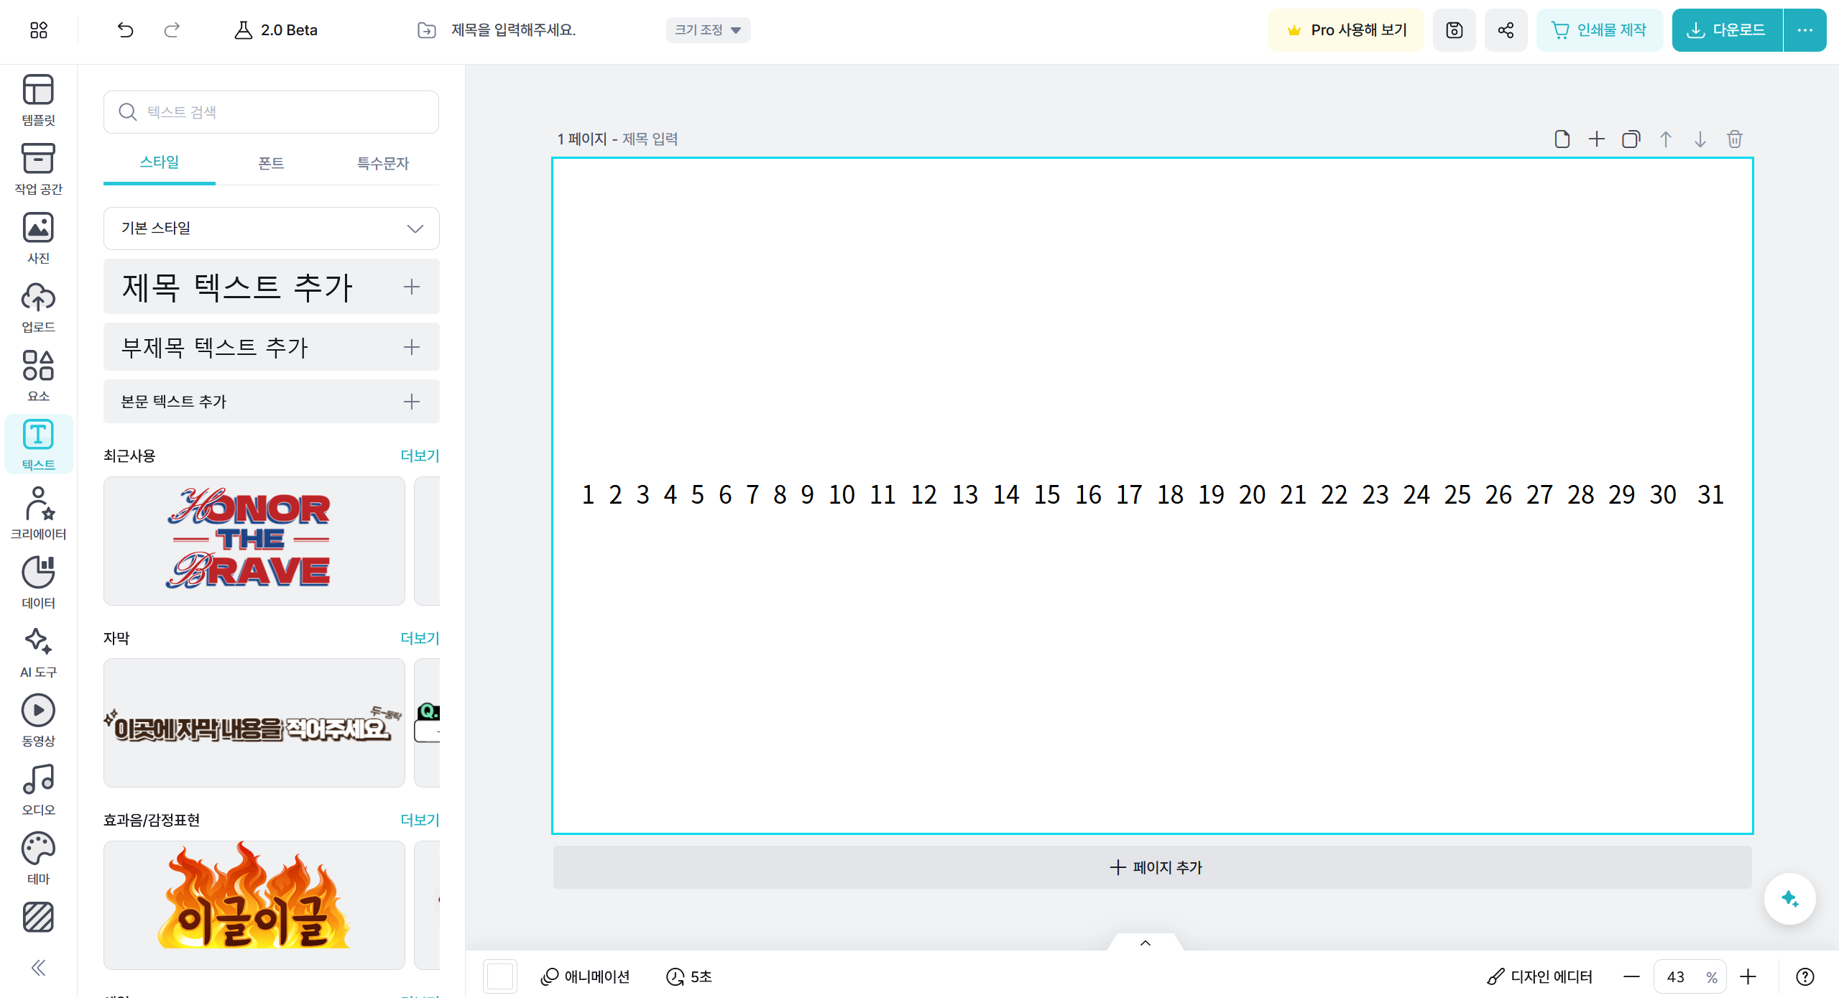
Task: Click the undo arrow icon
Action: pyautogui.click(x=125, y=30)
